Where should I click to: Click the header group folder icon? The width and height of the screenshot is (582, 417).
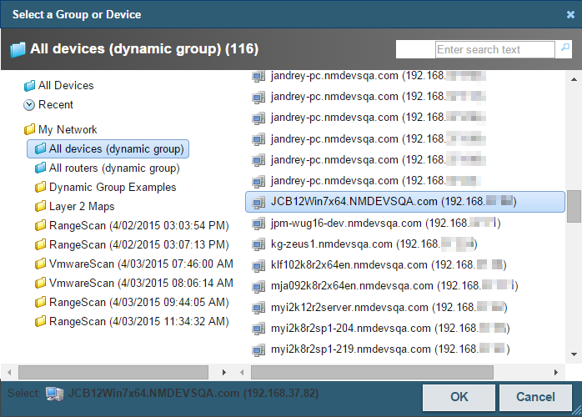pyautogui.click(x=18, y=49)
